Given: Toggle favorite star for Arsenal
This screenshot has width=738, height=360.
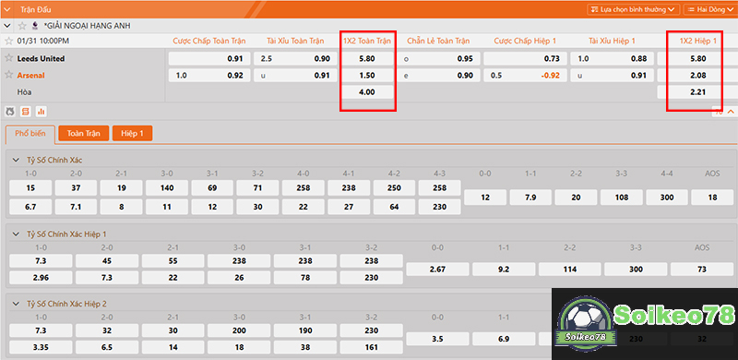Looking at the screenshot, I should pos(8,75).
